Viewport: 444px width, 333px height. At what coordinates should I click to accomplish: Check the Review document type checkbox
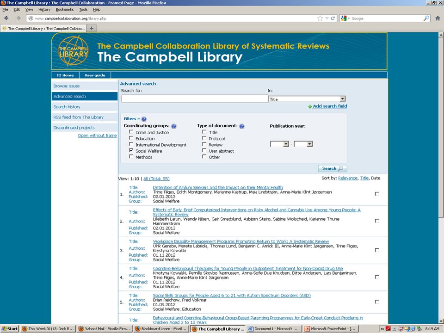[204, 144]
